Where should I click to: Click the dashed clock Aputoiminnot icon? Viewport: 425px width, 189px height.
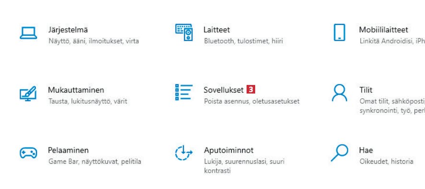click(x=184, y=153)
